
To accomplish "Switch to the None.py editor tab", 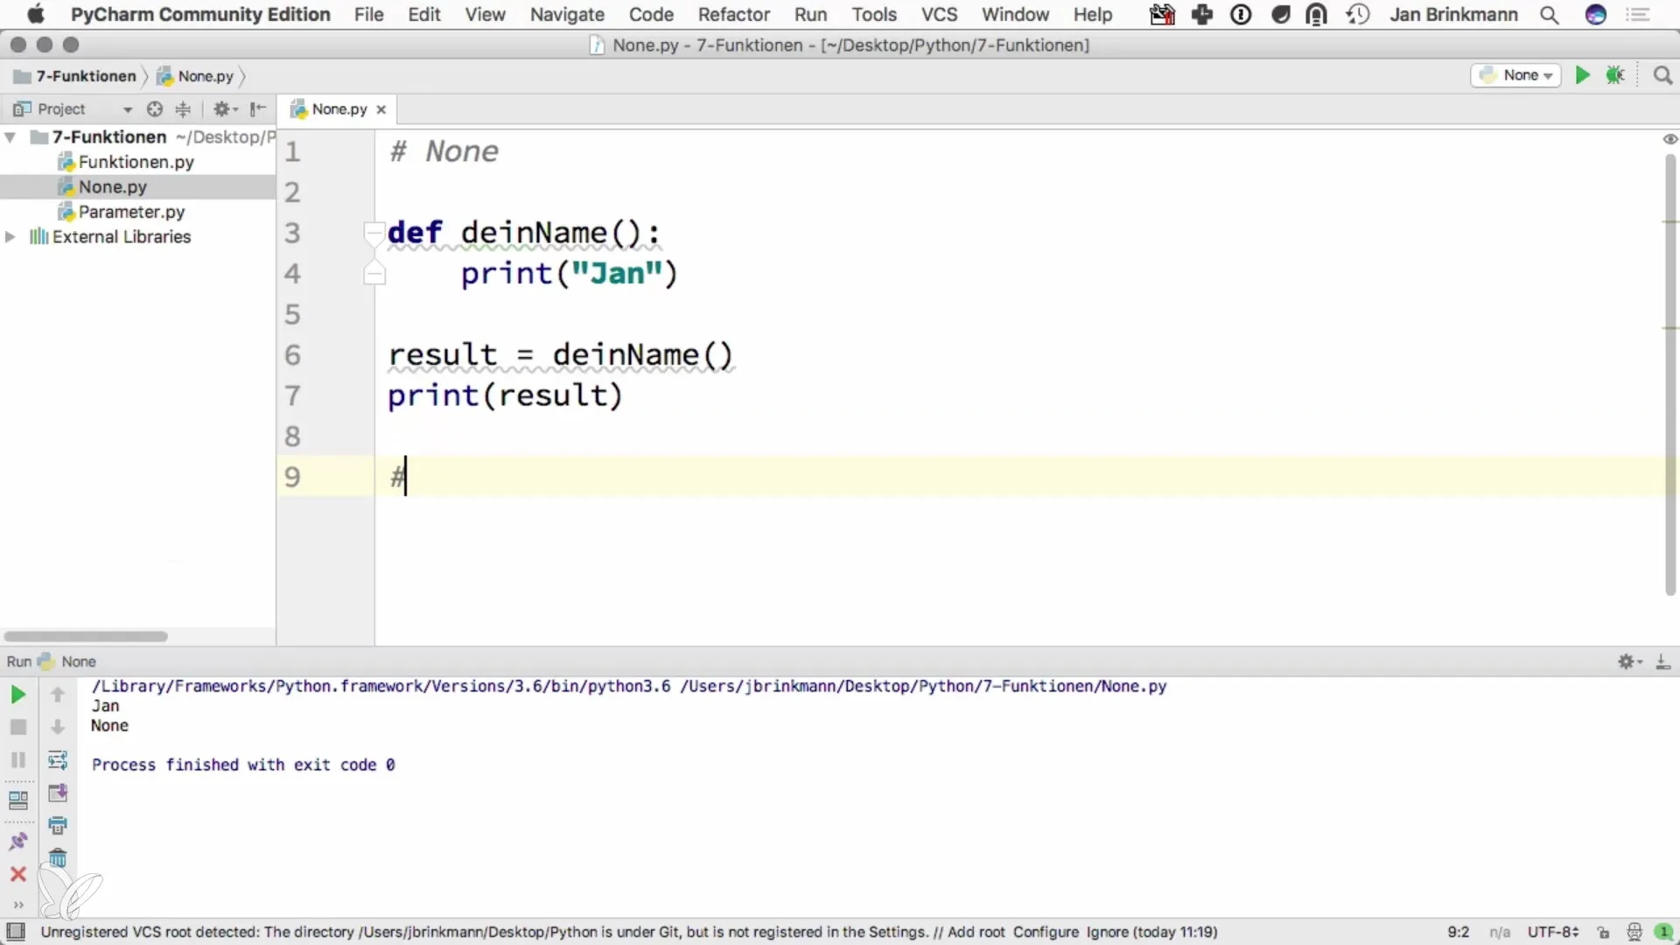I will click(339, 109).
